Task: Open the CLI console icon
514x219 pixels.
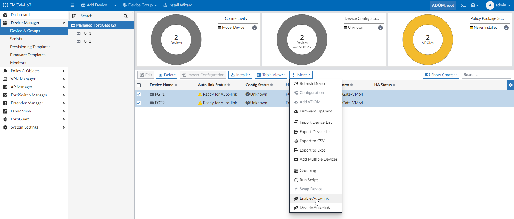Action: tap(463, 5)
